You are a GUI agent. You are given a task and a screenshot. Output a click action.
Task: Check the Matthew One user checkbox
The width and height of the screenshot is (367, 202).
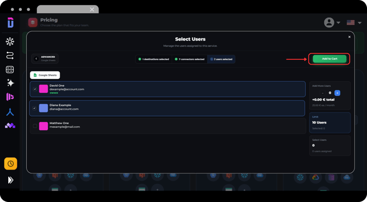click(35, 126)
